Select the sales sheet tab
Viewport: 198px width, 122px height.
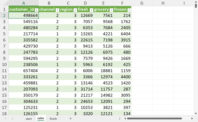(x=41, y=118)
